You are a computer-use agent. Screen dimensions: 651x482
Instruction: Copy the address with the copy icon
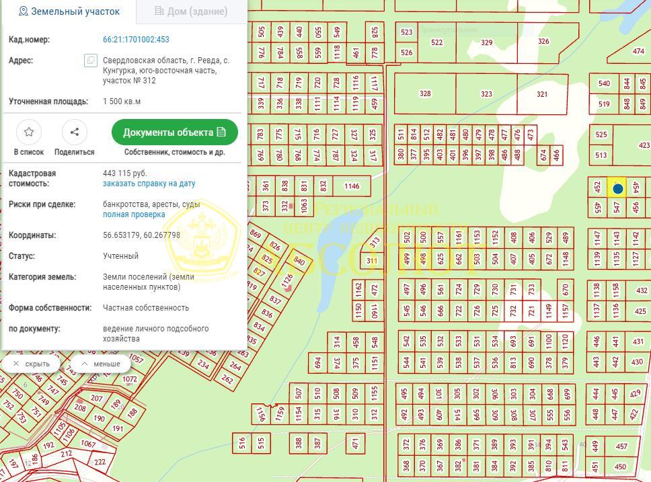click(91, 61)
